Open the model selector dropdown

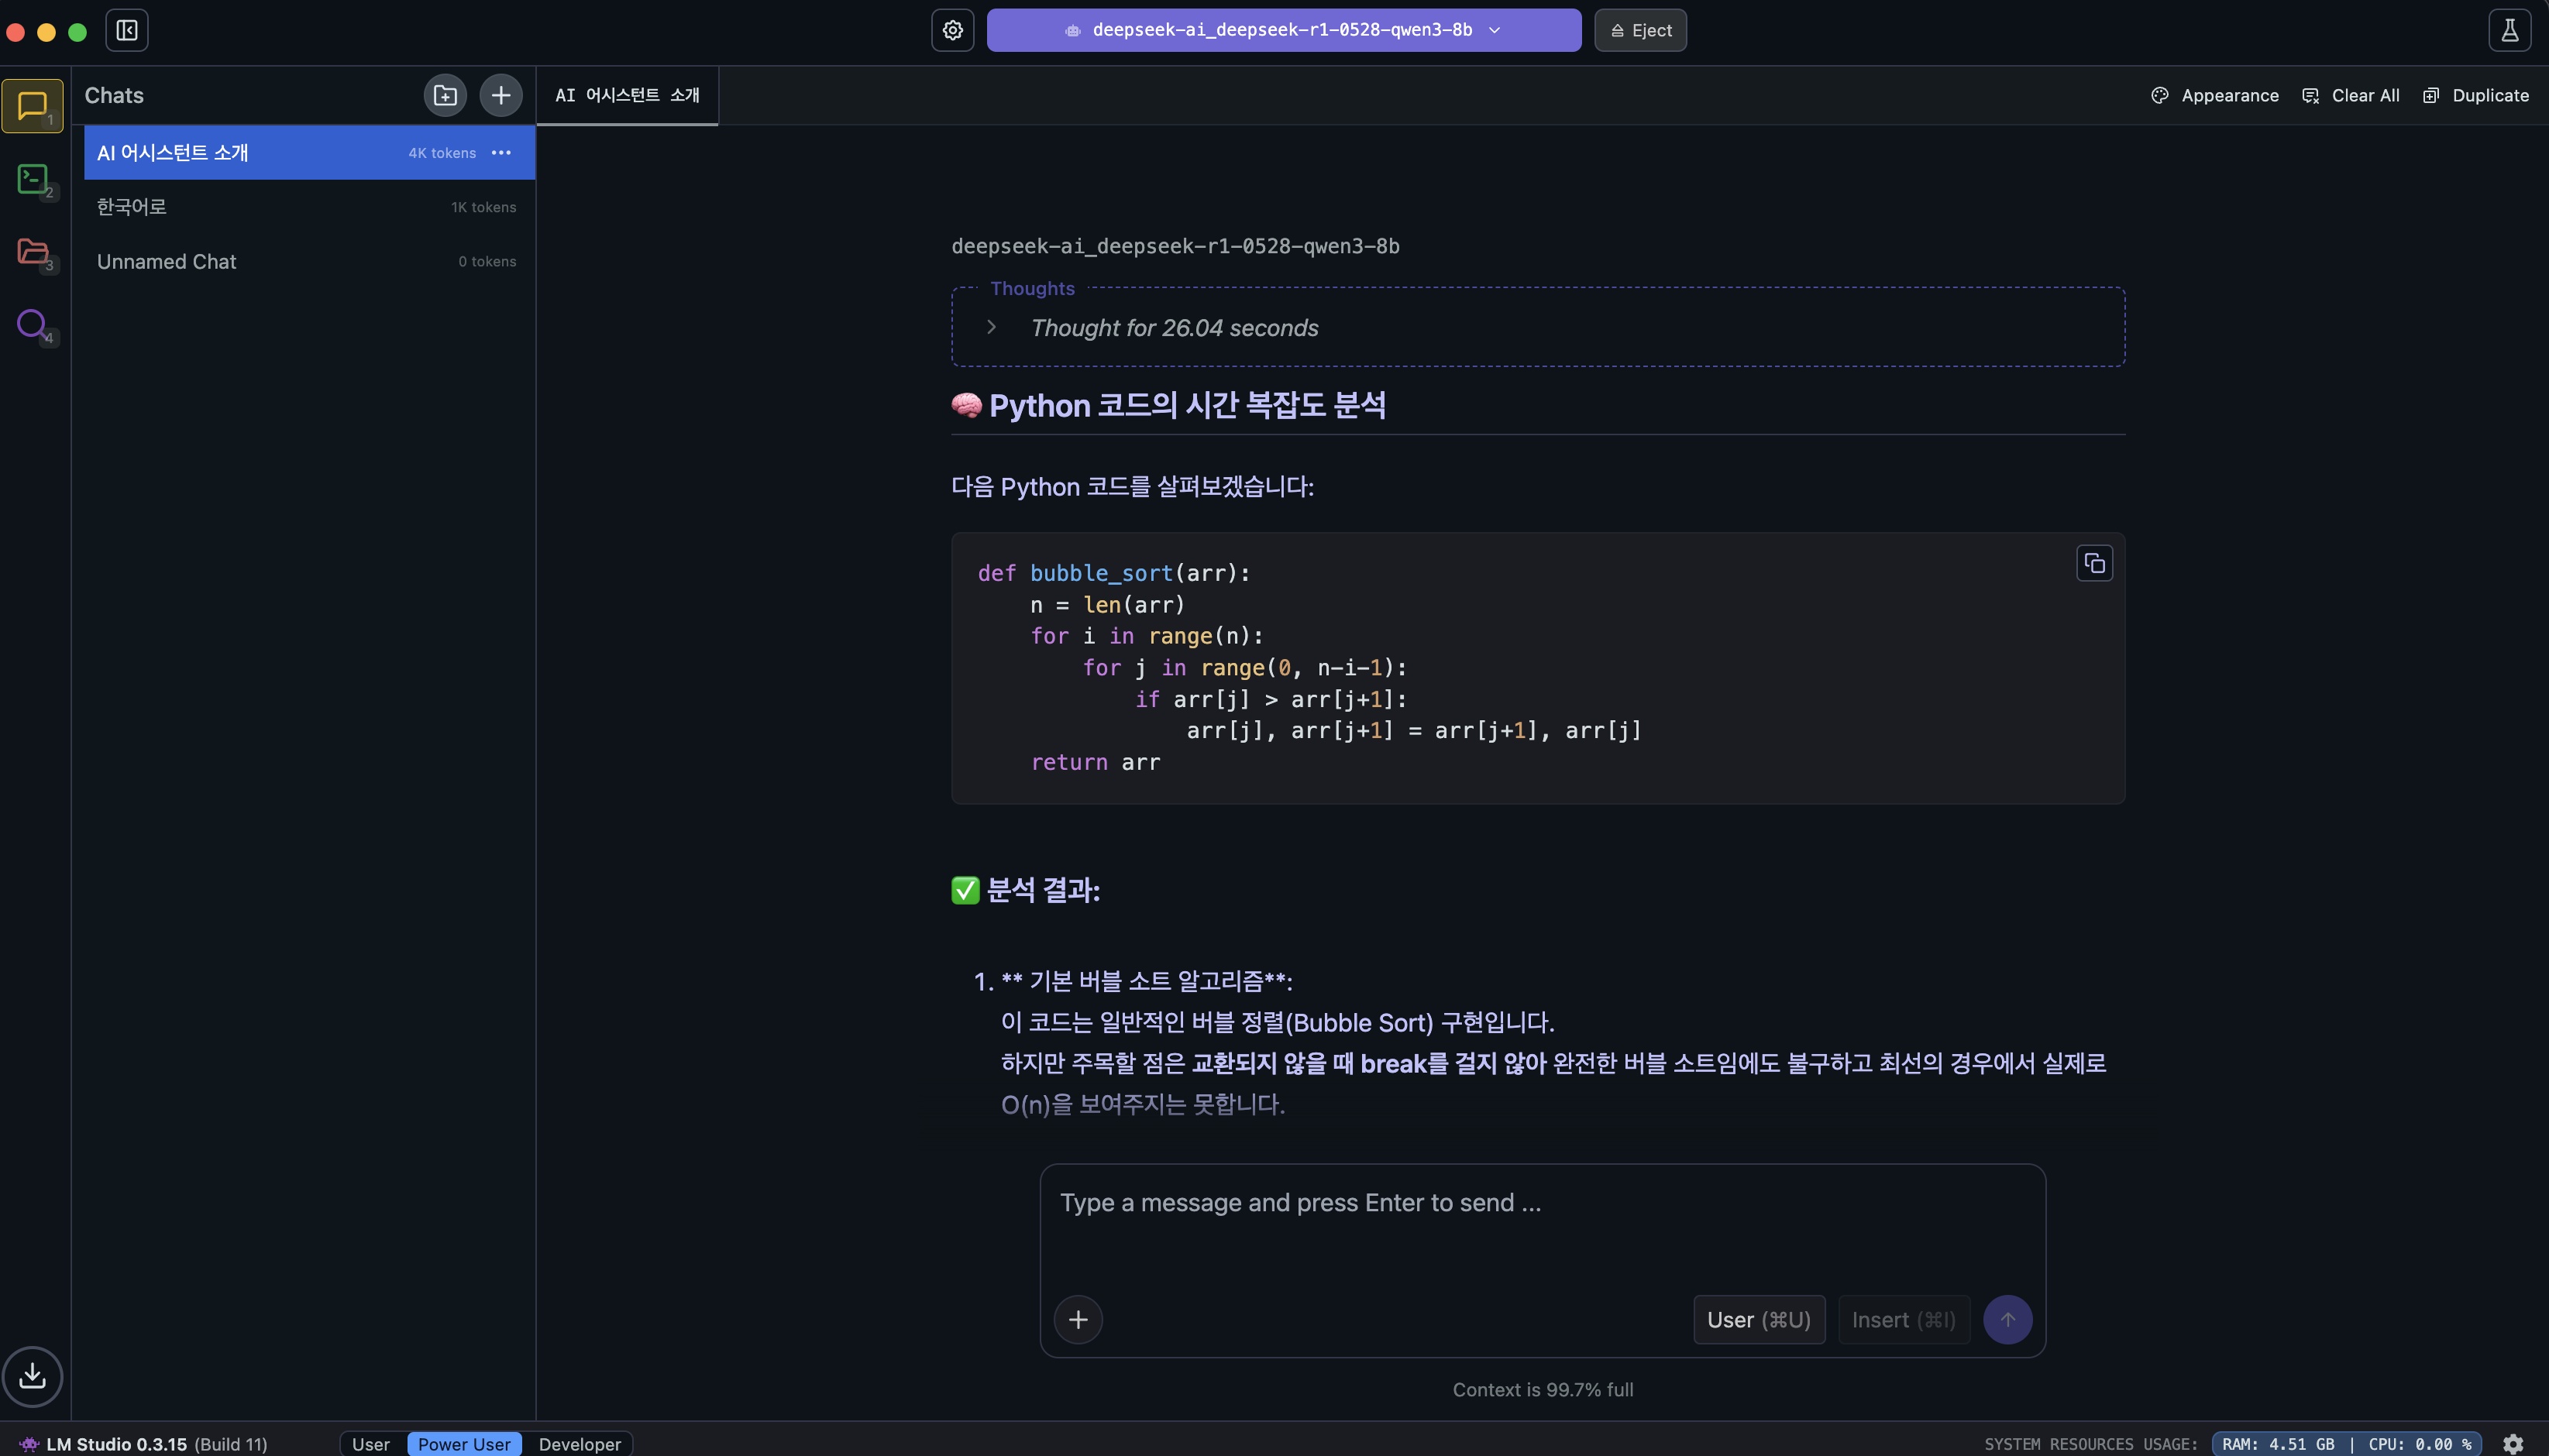1284,30
